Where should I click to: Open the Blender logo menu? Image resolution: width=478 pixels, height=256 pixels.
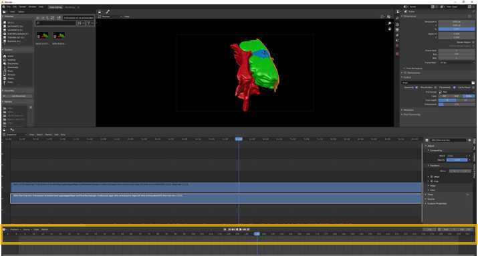coord(3,7)
